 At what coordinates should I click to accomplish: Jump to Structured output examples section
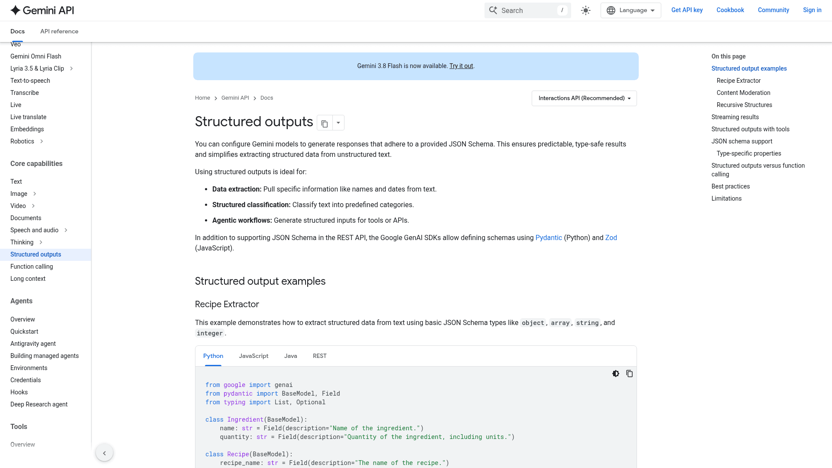749,68
